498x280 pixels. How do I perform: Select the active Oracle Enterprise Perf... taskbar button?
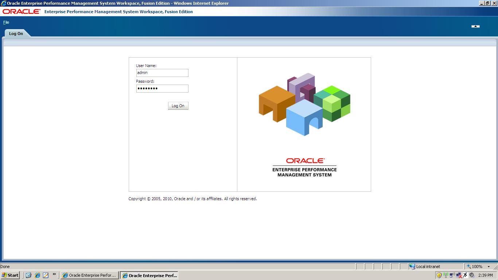[x=149, y=275]
